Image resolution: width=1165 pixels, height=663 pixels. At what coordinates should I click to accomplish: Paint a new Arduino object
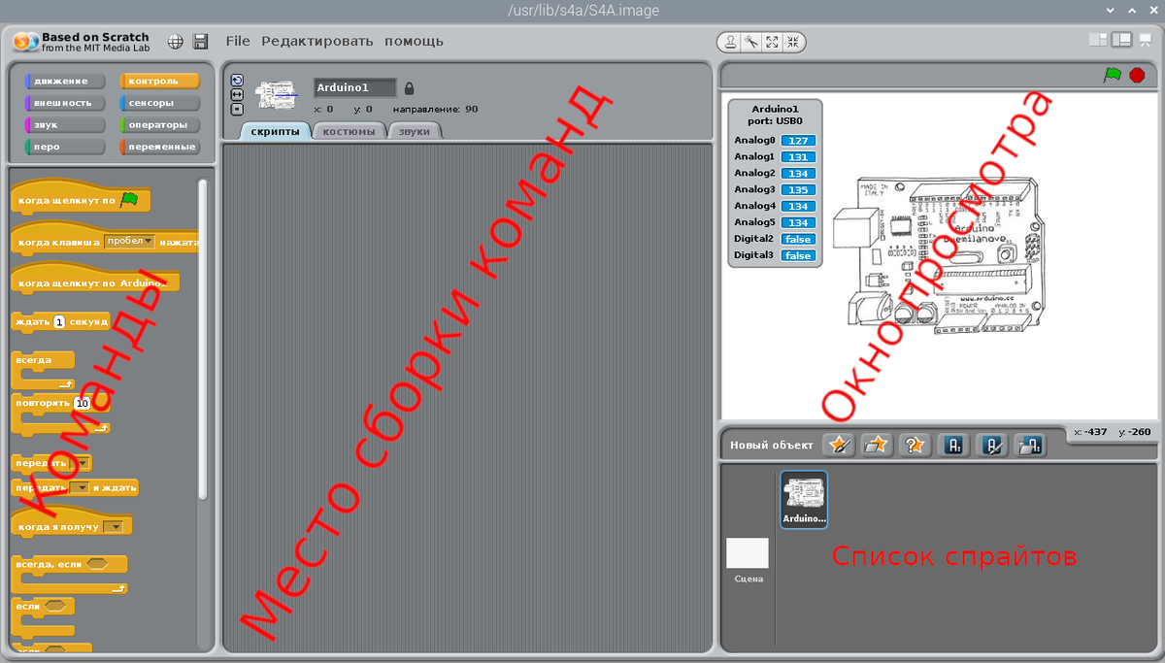point(991,445)
